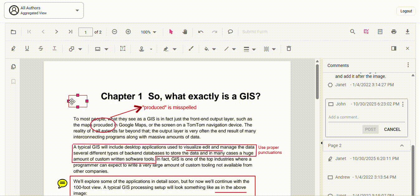The width and height of the screenshot is (420, 196).
Task: Insert a Free Text annotation
Action: click(x=123, y=49)
